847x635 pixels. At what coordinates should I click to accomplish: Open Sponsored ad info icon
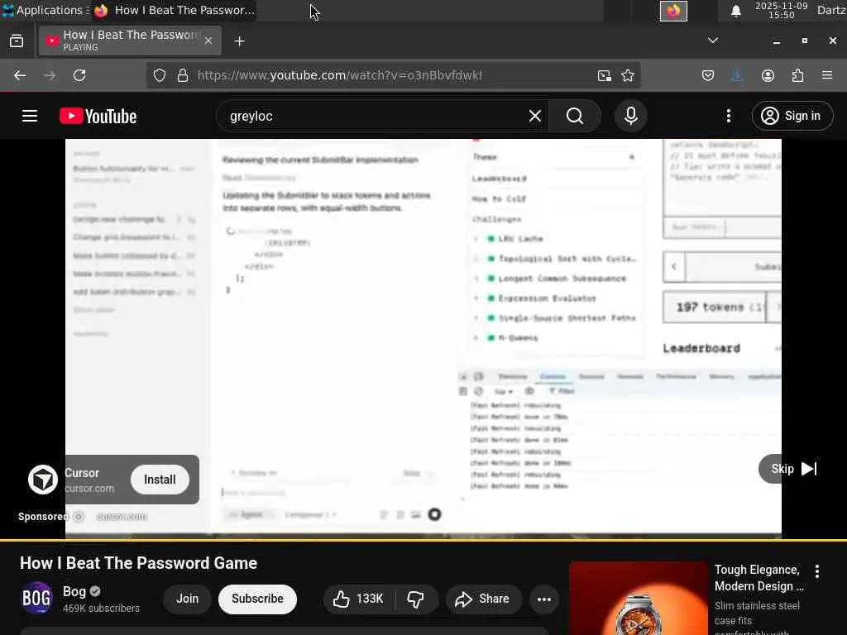tap(79, 517)
